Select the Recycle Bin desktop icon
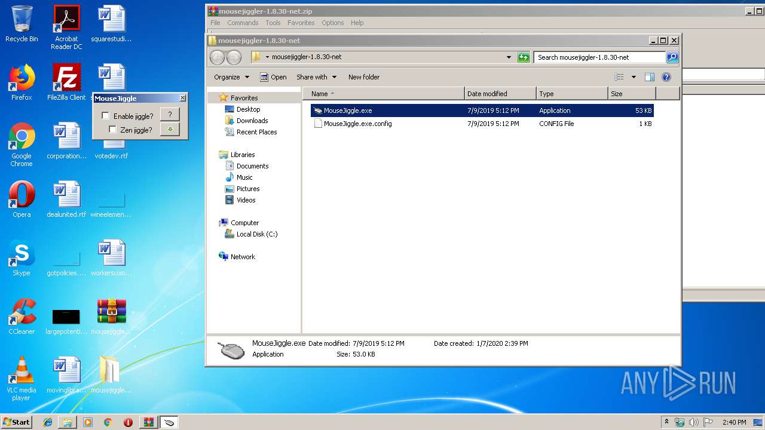 click(x=22, y=24)
